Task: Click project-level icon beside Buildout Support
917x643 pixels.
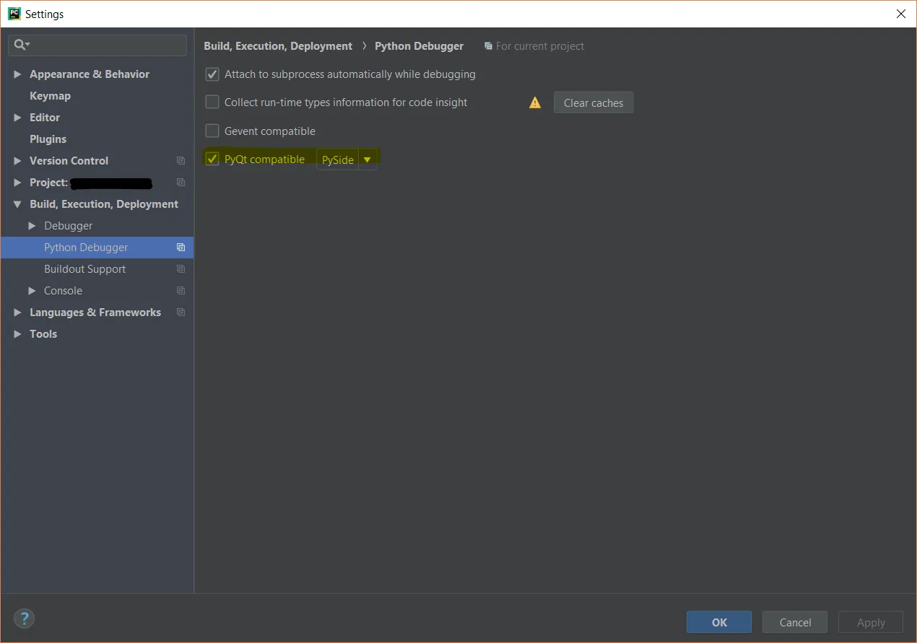Action: coord(181,269)
